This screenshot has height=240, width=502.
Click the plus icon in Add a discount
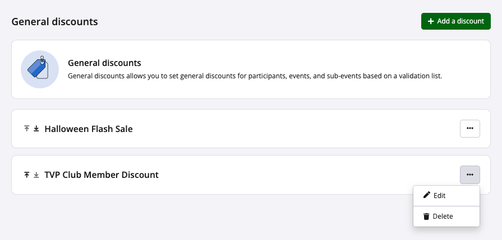(431, 21)
